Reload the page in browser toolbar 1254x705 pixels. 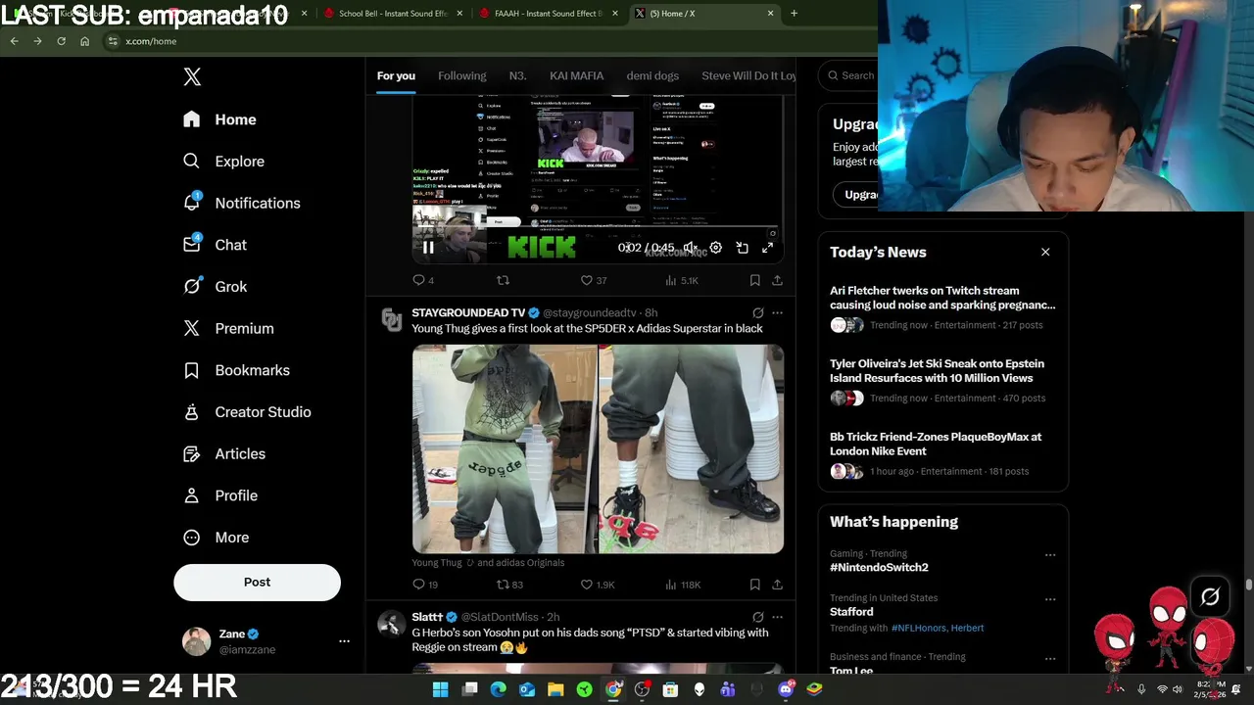(x=61, y=41)
